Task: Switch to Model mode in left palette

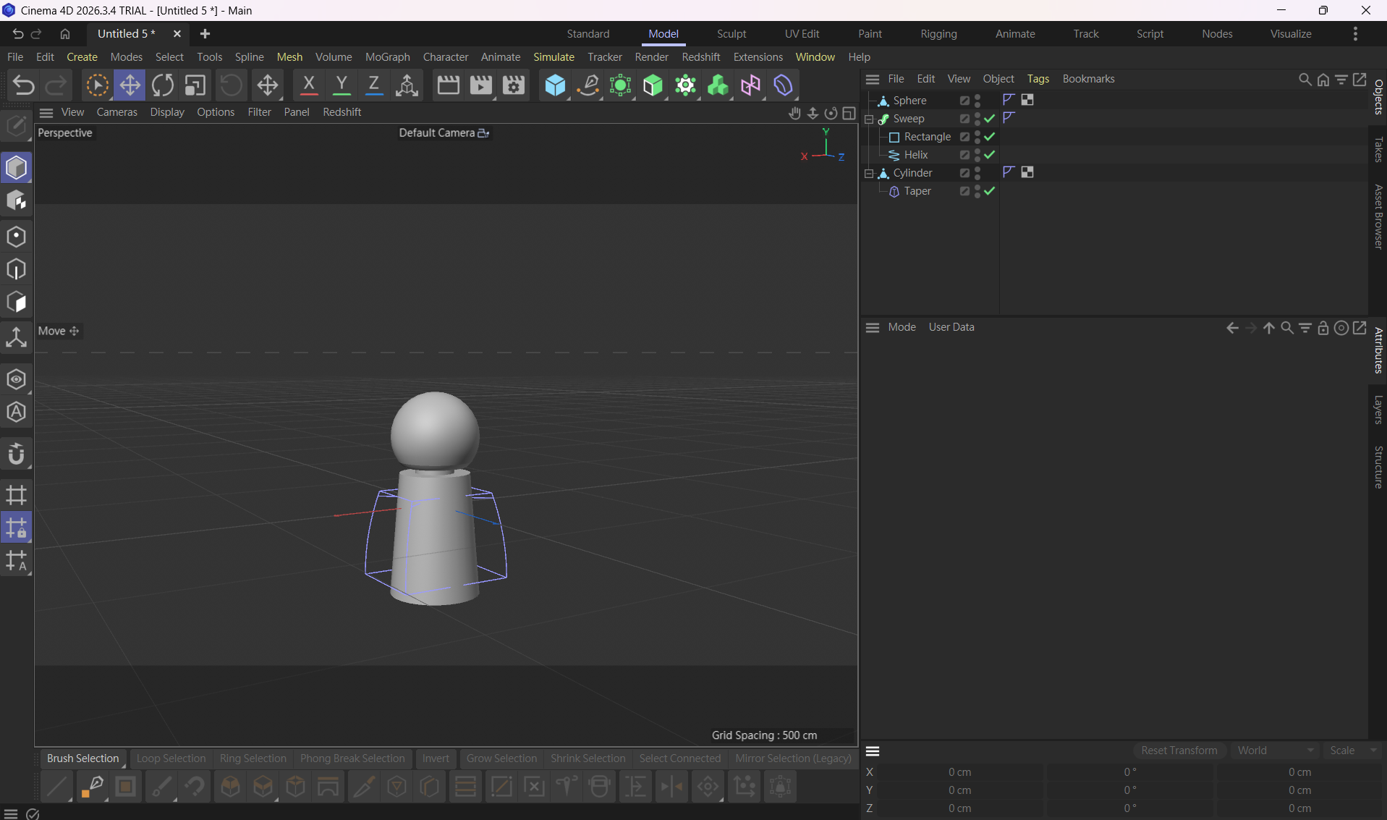Action: [16, 168]
